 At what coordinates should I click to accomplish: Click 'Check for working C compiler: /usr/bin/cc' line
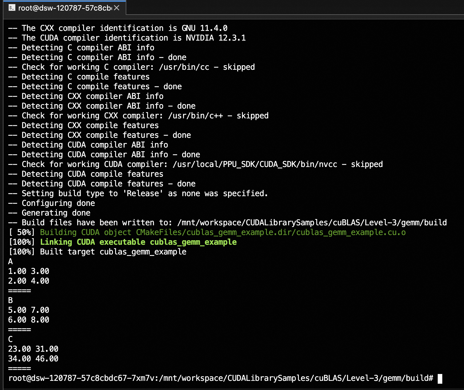pos(131,67)
